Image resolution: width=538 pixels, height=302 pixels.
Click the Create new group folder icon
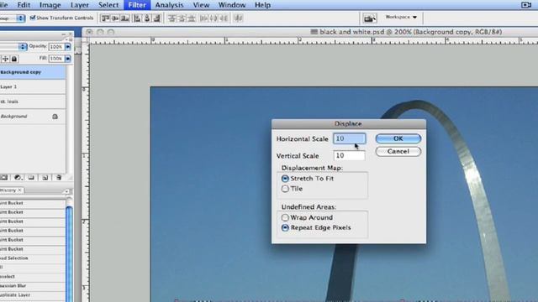[x=31, y=177]
